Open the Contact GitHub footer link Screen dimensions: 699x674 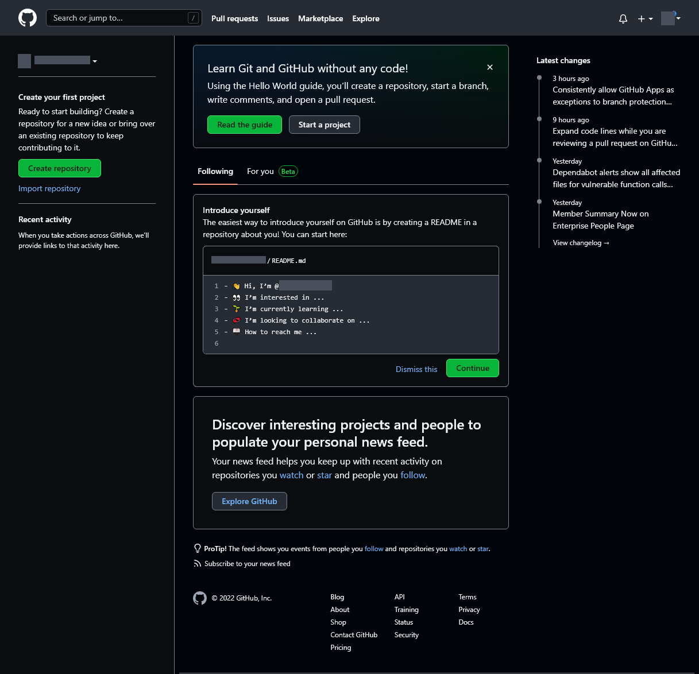click(x=354, y=635)
